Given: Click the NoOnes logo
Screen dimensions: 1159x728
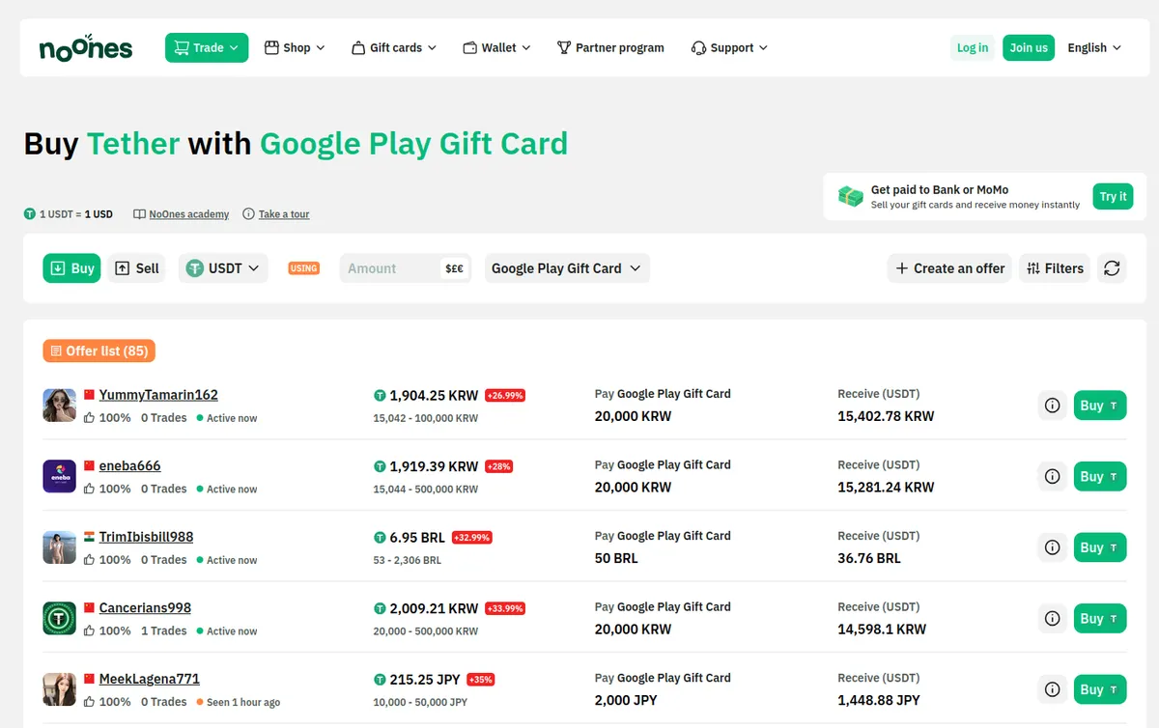Looking at the screenshot, I should (x=86, y=47).
